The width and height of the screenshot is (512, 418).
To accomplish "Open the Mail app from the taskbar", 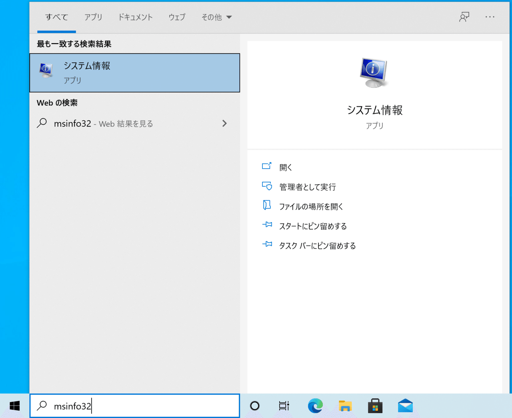I will [405, 406].
